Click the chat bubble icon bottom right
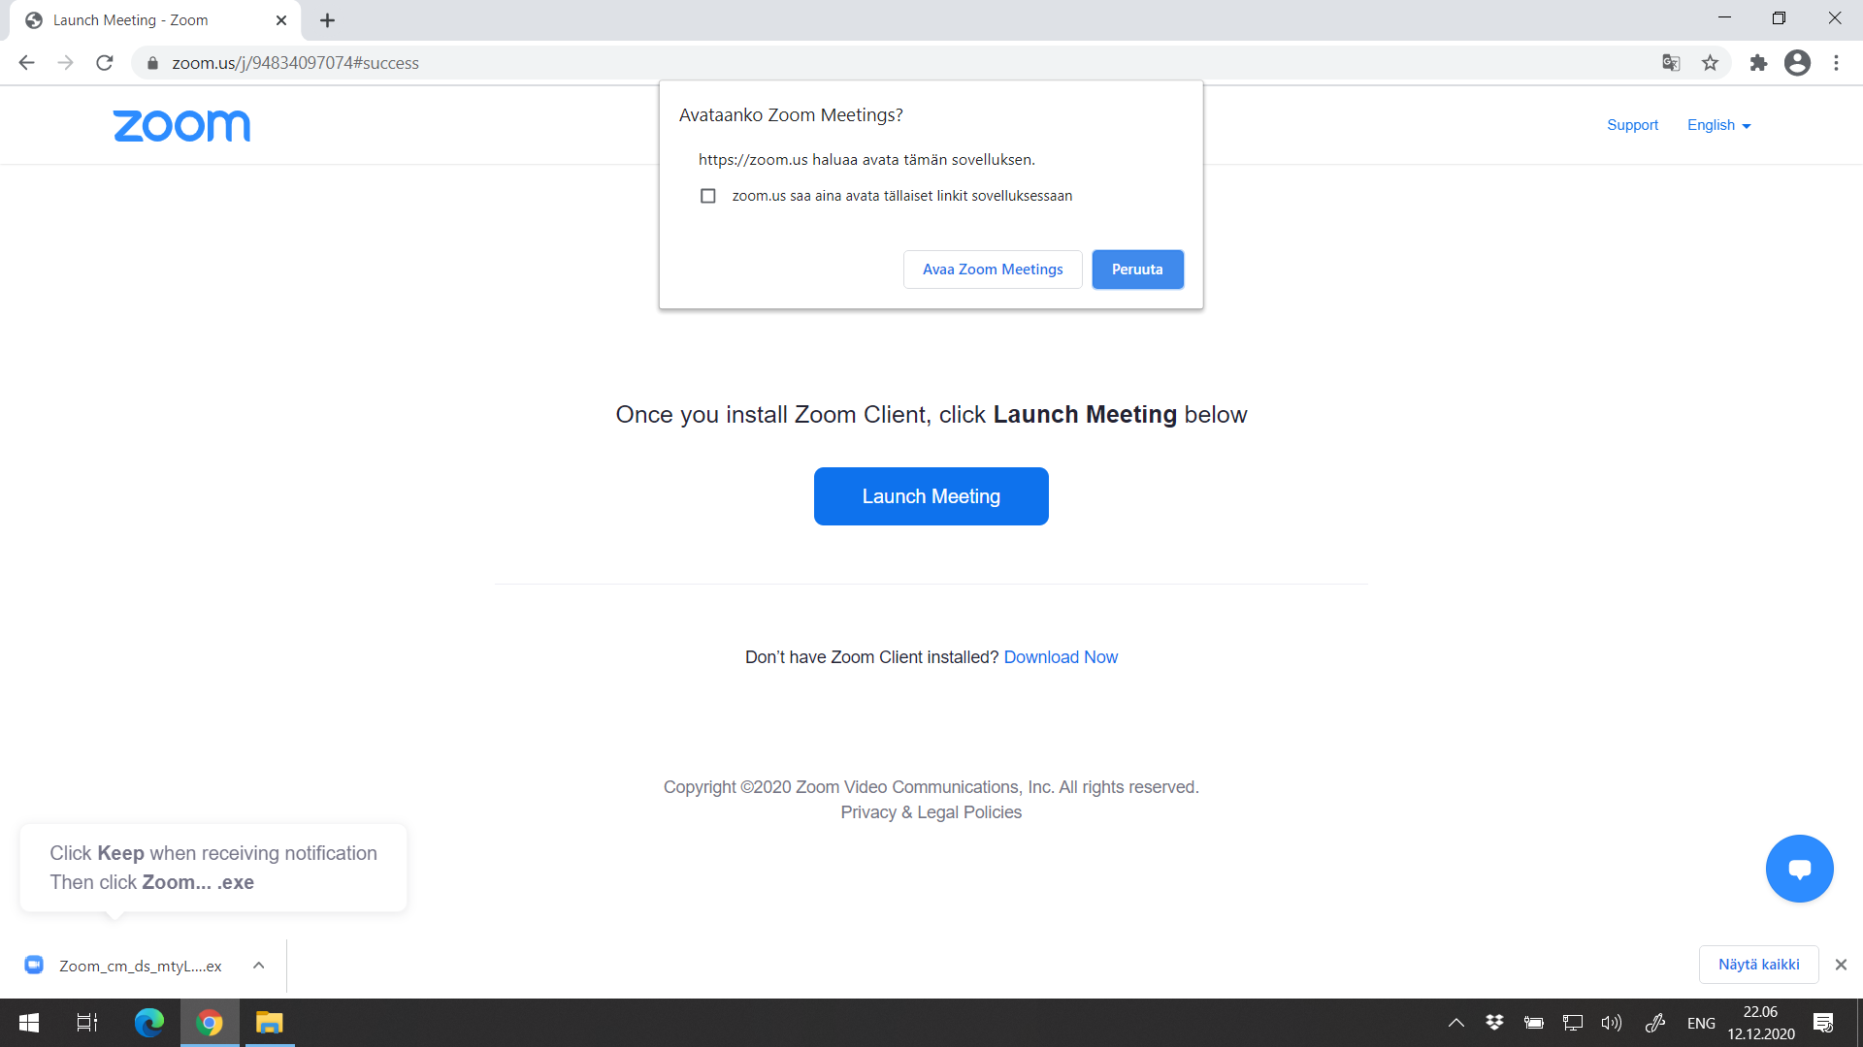 point(1799,868)
